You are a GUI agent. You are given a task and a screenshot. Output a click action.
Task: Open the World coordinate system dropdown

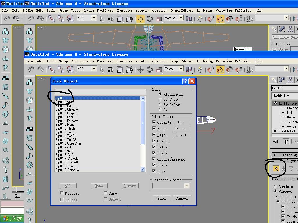coord(181,18)
